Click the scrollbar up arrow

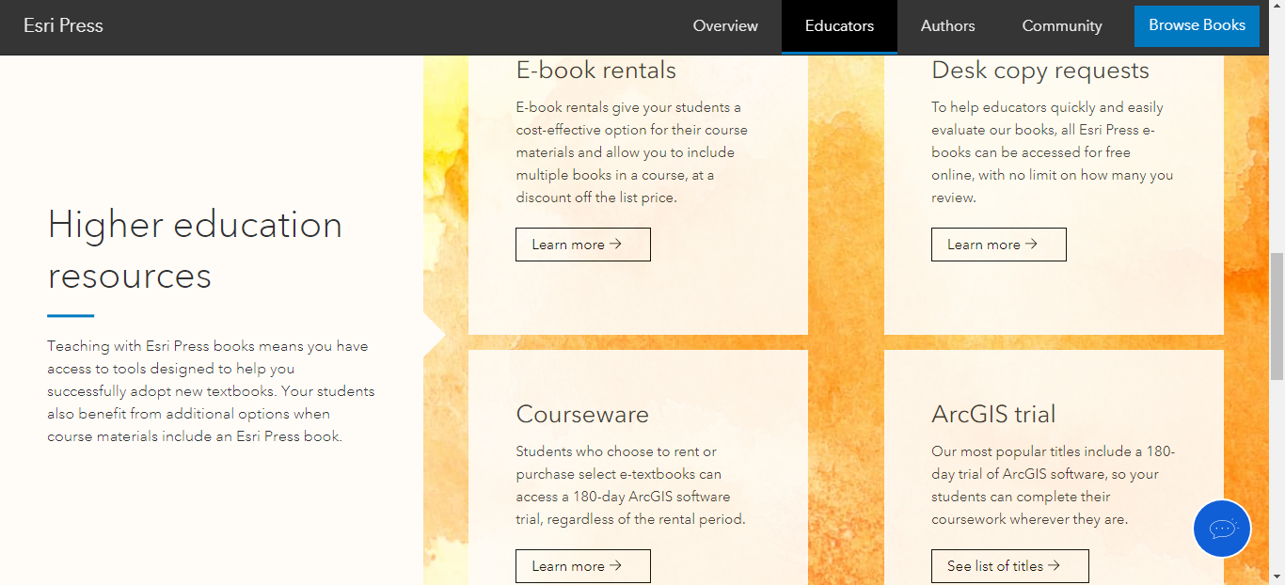[1277, 8]
